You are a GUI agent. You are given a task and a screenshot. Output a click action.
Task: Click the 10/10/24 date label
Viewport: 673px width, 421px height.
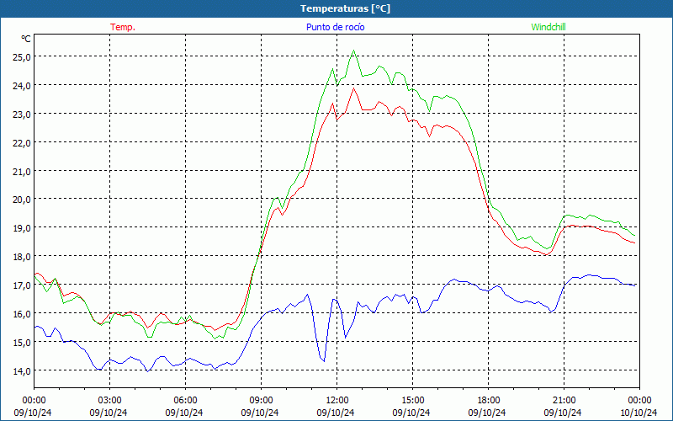639,413
